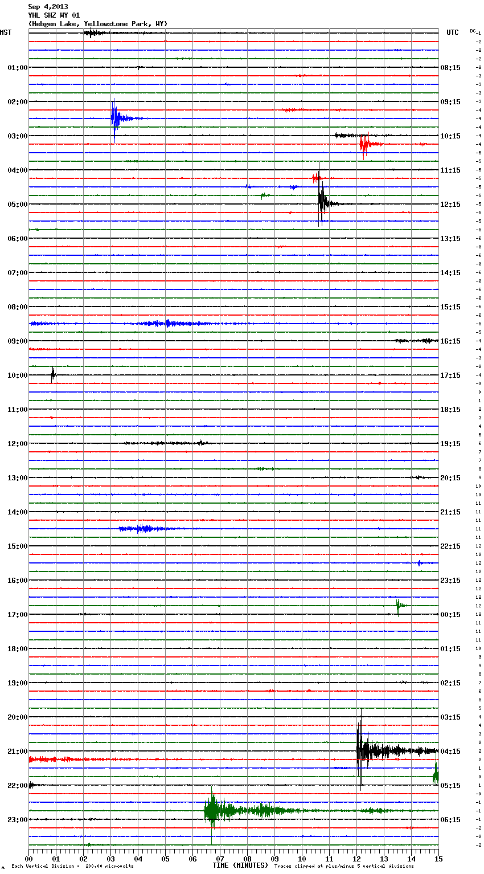Click the 08:15 UTC time label

pos(450,68)
